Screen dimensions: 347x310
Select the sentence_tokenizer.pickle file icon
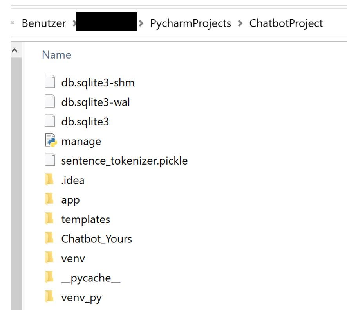[x=49, y=161]
